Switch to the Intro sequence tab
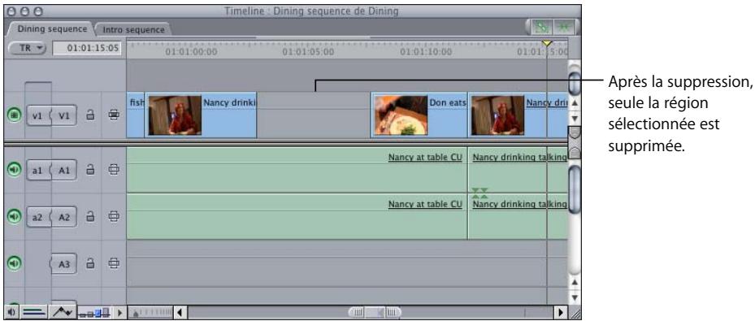 point(133,29)
